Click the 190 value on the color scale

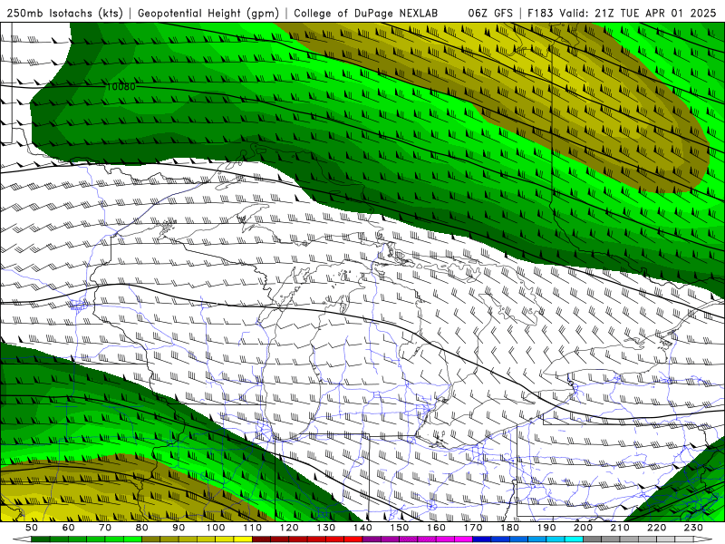pos(546,528)
